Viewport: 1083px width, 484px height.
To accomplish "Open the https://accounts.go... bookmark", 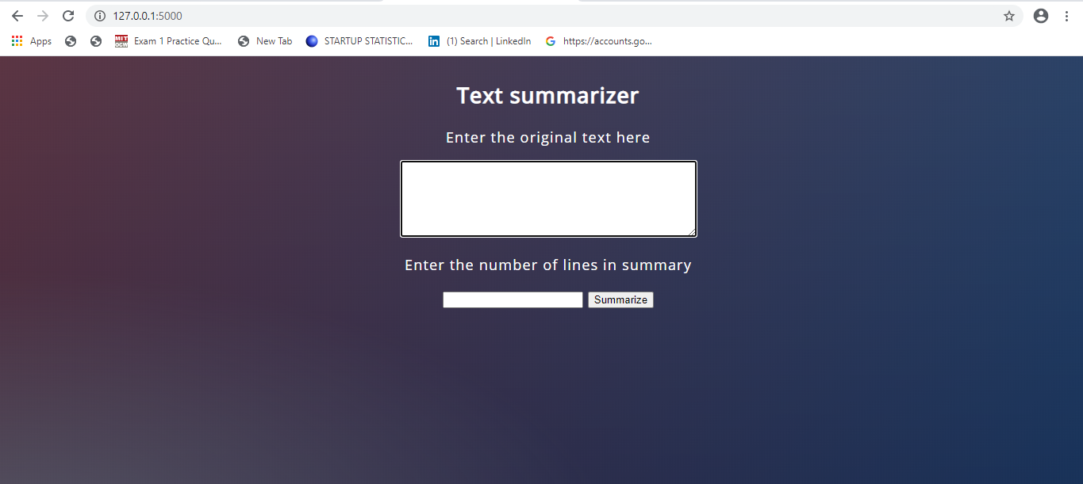I will tap(598, 41).
